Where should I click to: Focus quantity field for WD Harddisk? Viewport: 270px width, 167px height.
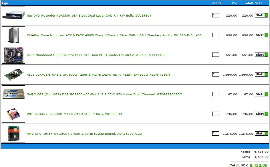coord(216,114)
